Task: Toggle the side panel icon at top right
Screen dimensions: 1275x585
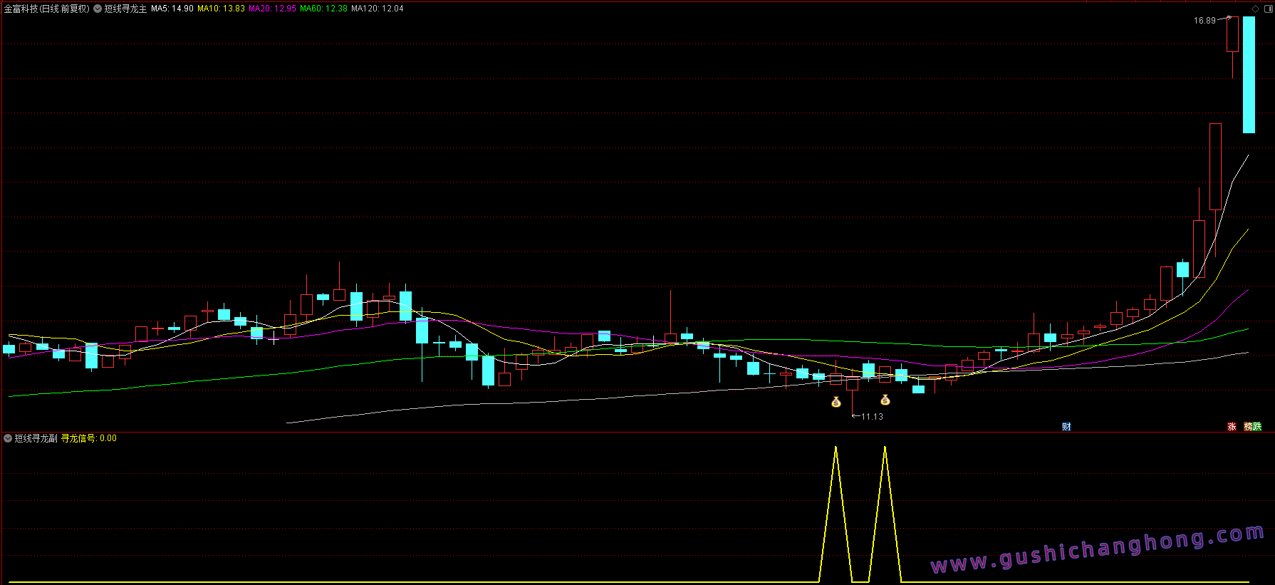Action: click(x=1267, y=9)
